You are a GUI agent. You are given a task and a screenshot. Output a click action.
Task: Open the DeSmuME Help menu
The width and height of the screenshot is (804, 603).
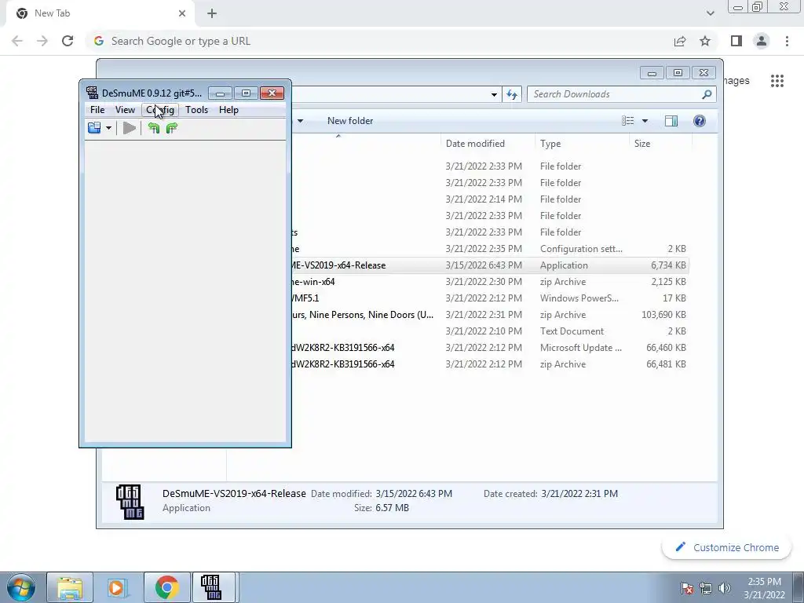point(228,110)
